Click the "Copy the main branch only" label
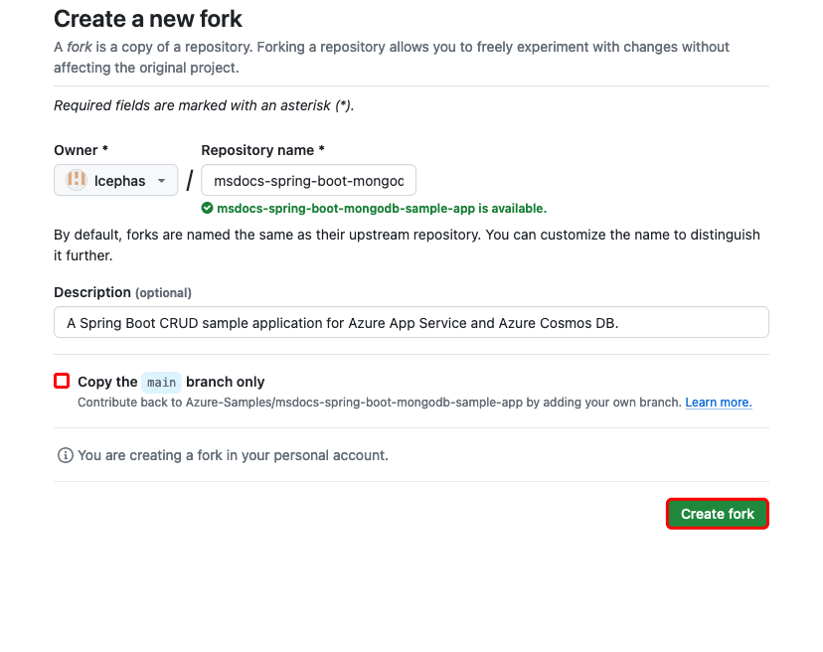 [171, 382]
